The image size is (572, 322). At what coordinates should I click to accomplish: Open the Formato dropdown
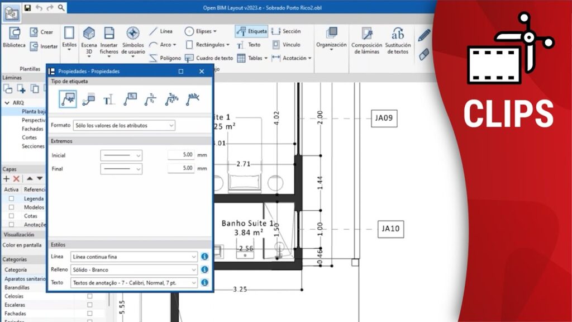click(123, 126)
